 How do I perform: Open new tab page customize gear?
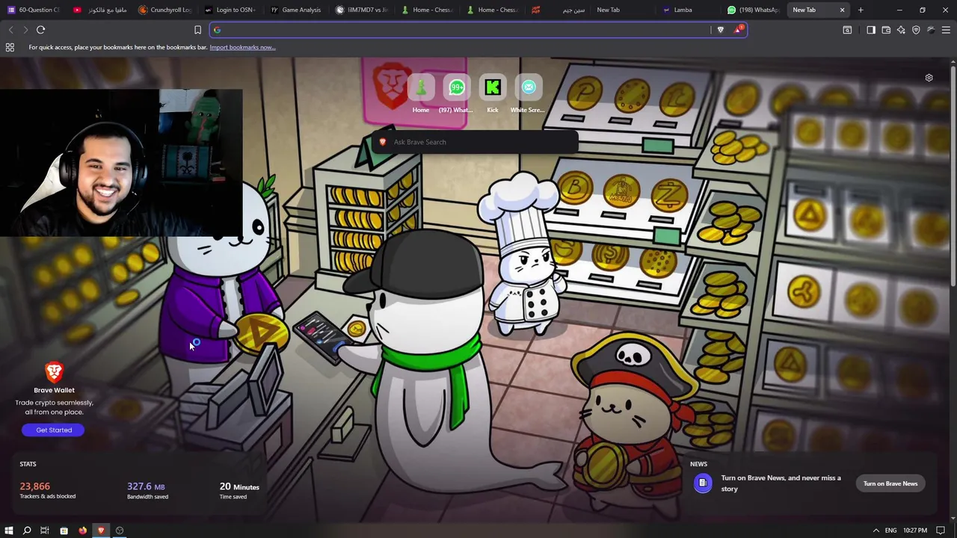[929, 78]
